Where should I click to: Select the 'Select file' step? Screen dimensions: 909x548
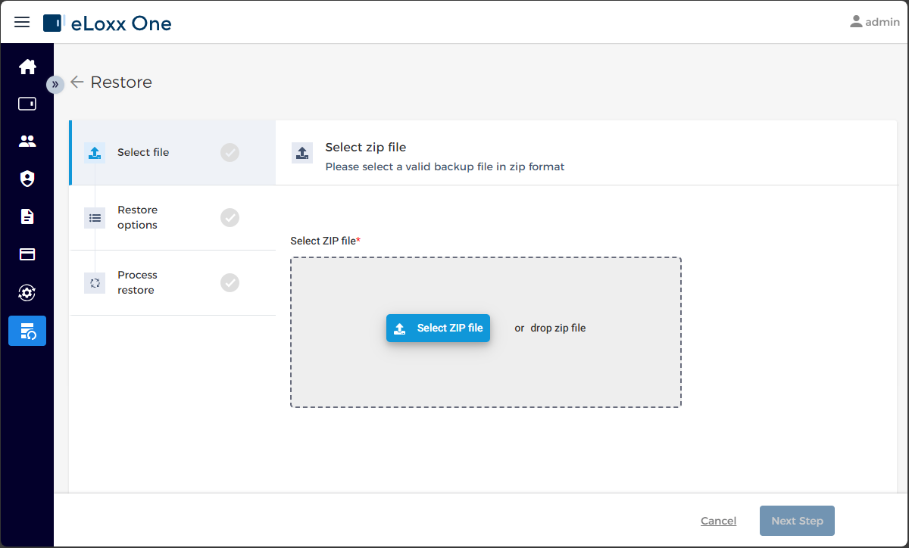click(172, 152)
